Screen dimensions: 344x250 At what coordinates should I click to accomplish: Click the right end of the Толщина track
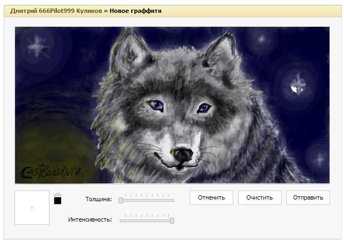(173, 200)
